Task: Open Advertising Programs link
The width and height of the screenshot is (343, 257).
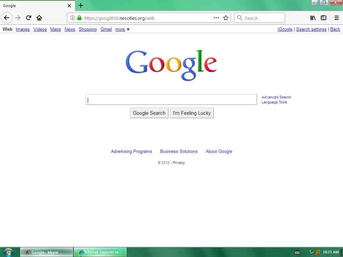Action: click(131, 152)
